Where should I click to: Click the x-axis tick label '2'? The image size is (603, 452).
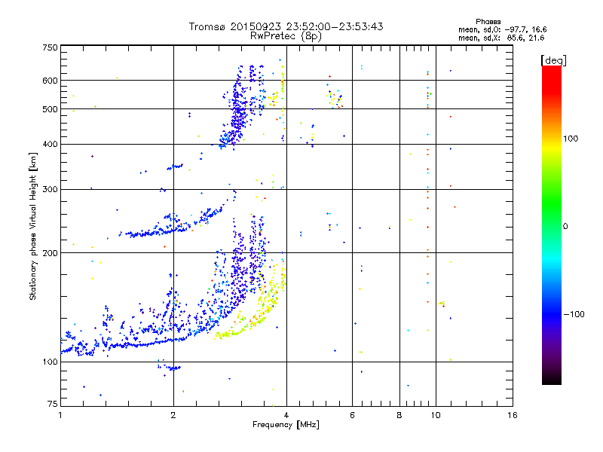point(173,415)
